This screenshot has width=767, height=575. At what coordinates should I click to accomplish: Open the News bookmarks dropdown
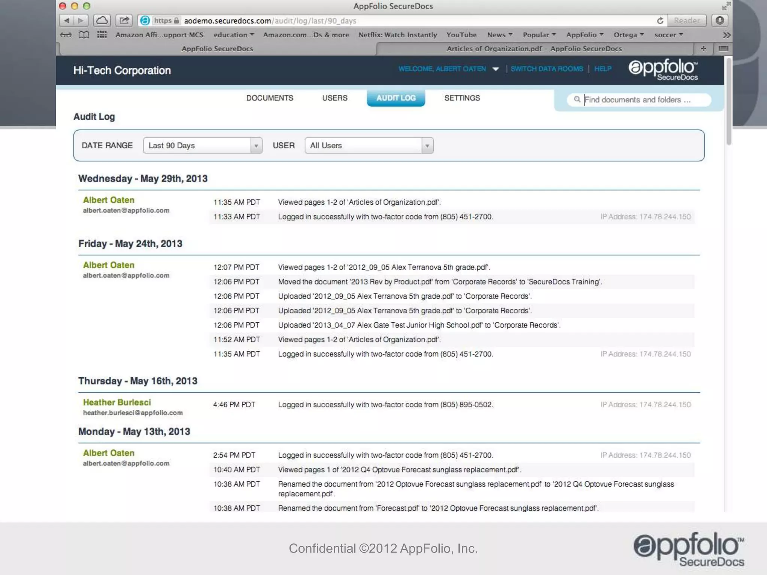tap(500, 35)
